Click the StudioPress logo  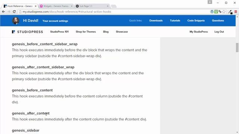[x=27, y=32]
